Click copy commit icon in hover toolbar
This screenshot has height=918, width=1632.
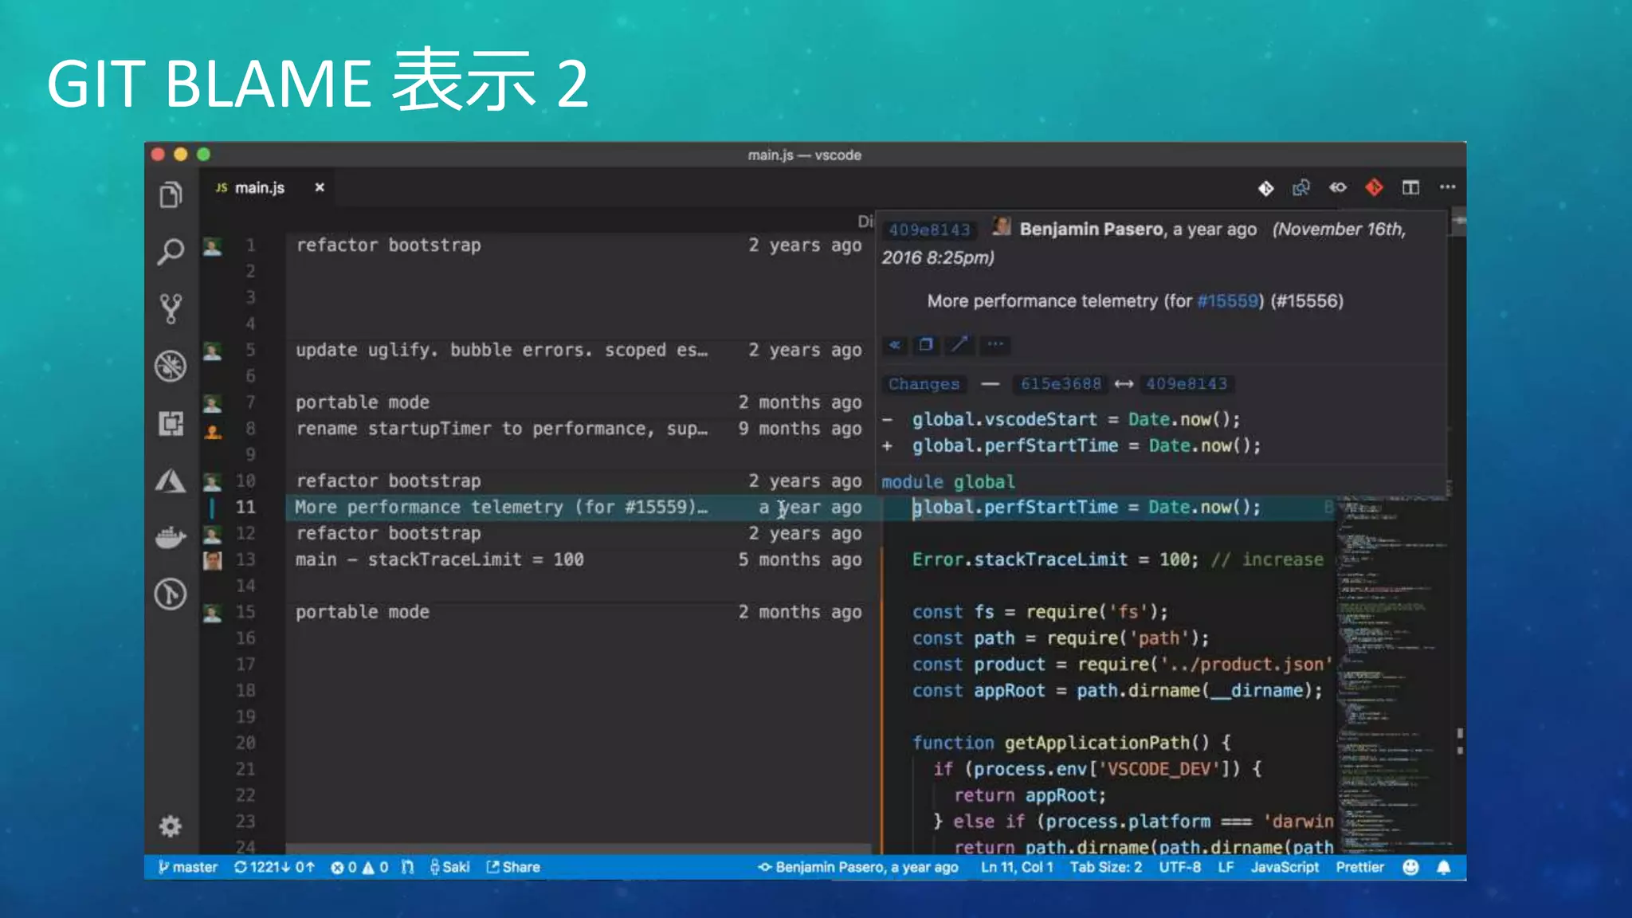[x=926, y=345]
